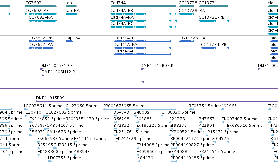278x163 pixels.
Task: Click the GH23960.5prime EST label
Action: (83, 106)
